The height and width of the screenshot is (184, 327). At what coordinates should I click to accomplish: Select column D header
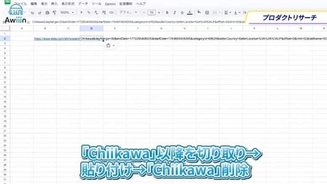click(x=91, y=29)
